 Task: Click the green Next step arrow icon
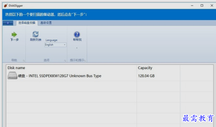click(x=14, y=34)
